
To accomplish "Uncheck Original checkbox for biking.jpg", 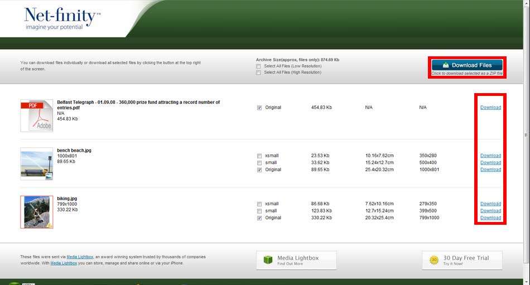I will click(259, 218).
